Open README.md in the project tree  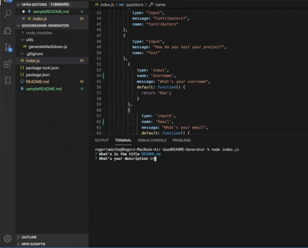(x=37, y=82)
